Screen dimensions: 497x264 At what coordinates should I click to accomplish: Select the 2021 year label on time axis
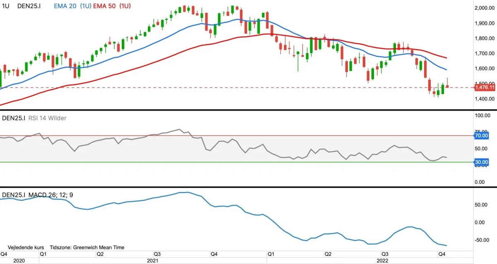[x=153, y=261]
